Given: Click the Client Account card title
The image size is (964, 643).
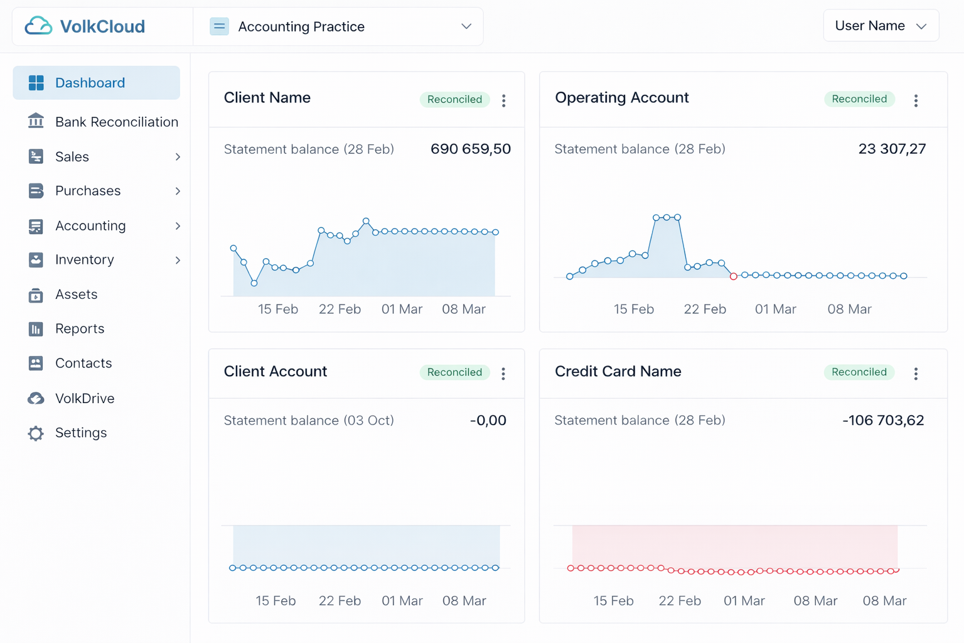Looking at the screenshot, I should click(276, 371).
